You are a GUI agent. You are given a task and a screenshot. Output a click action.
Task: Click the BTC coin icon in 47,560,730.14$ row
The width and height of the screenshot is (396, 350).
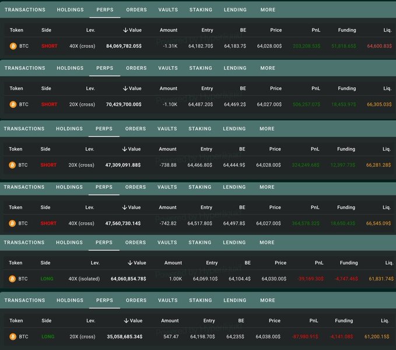click(x=12, y=223)
